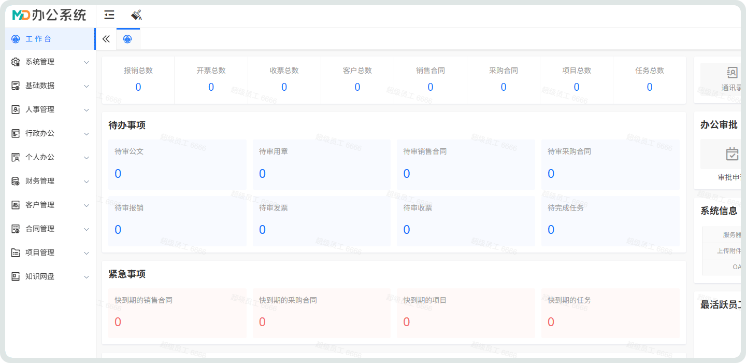The image size is (746, 363).
Task: Click the 通讯录 contacts icon
Action: point(732,73)
